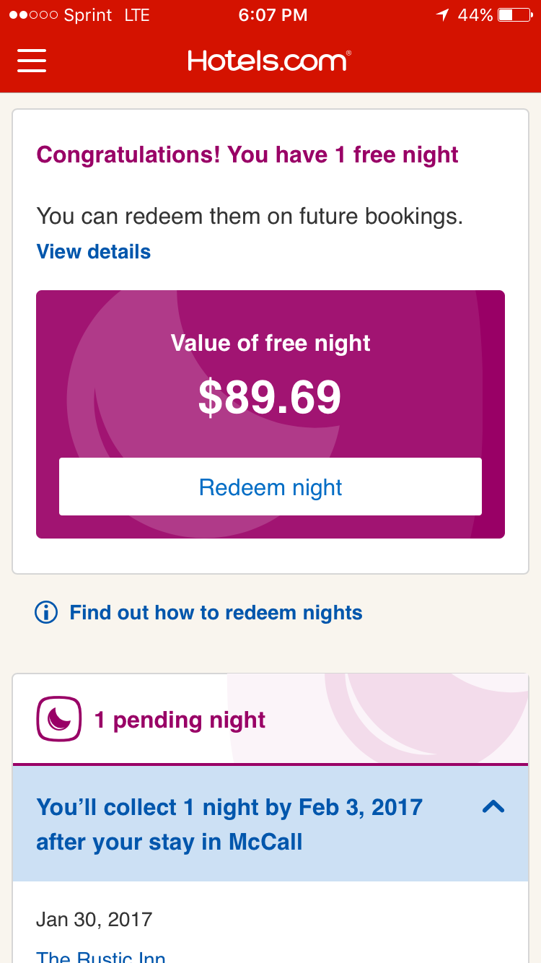Tap the 6:07 PM clock display

click(272, 14)
